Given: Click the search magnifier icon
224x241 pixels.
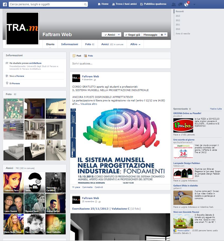Looking at the screenshot, I should pyautogui.click(x=85, y=4).
